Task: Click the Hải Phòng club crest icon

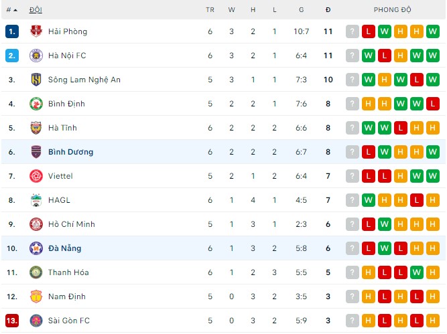Action: tap(36, 31)
